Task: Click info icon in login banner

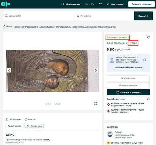Action: pyautogui.click(x=145, y=60)
